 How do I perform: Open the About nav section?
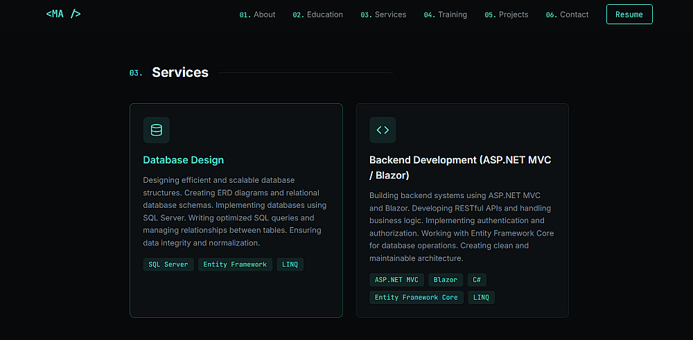pyautogui.click(x=257, y=15)
